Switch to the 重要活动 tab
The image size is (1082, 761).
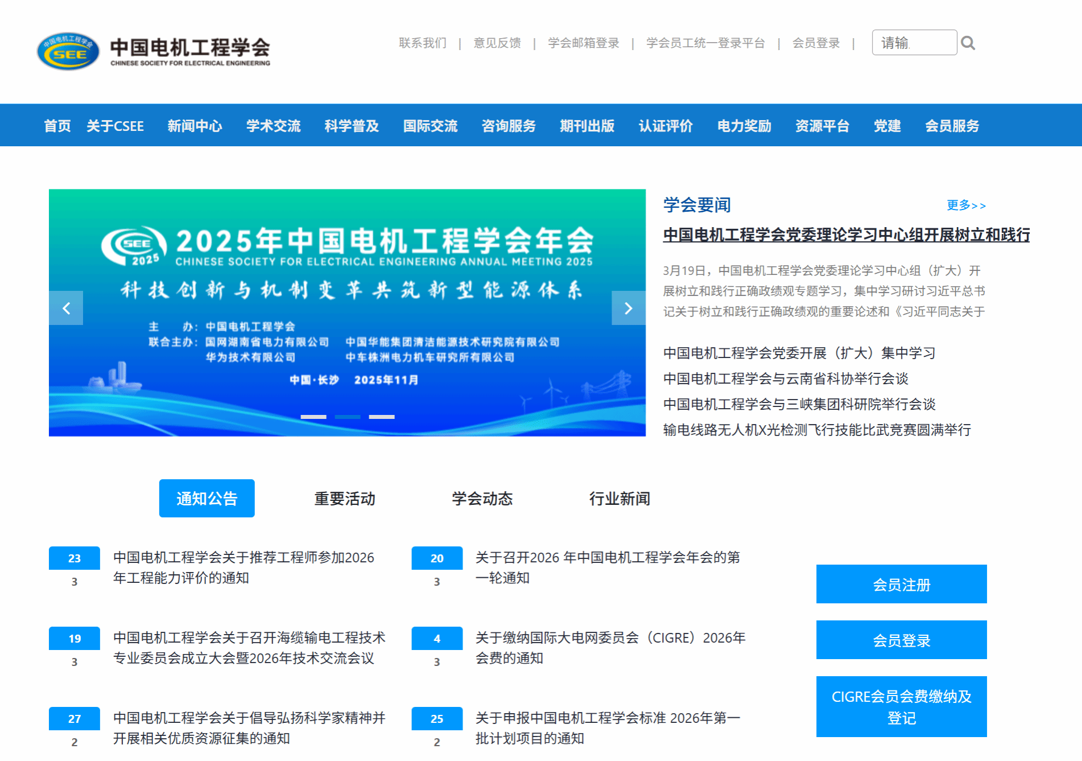tap(345, 499)
